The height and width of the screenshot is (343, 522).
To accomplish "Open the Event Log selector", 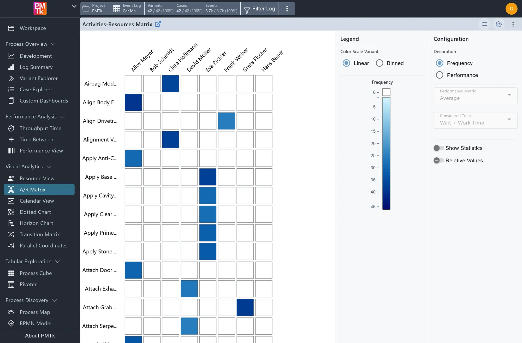I will 127,8.
